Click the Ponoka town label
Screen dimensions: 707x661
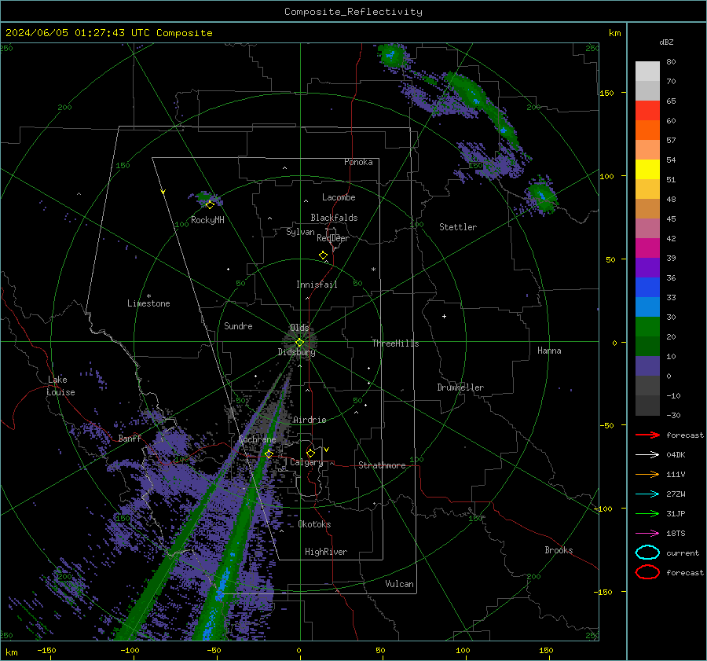(358, 162)
